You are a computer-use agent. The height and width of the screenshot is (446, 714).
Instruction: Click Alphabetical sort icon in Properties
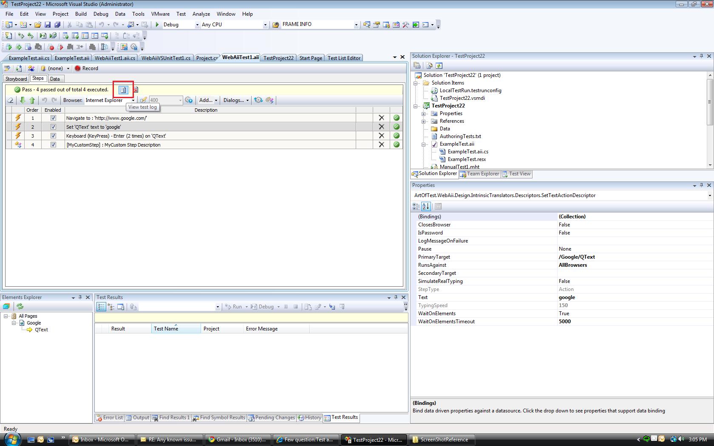click(426, 206)
